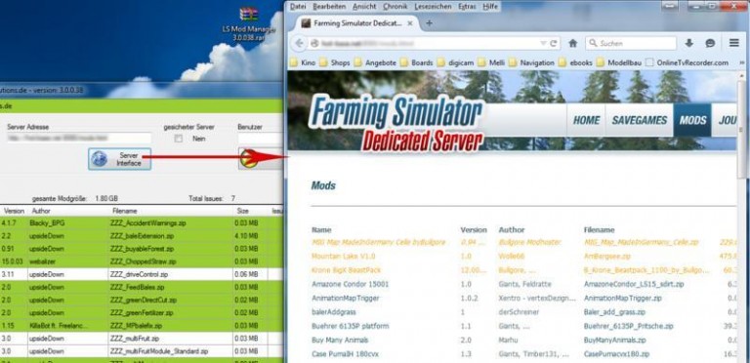Screen dimensions: 750x363
Task: Open the downloads arrow icon
Action: [689, 43]
